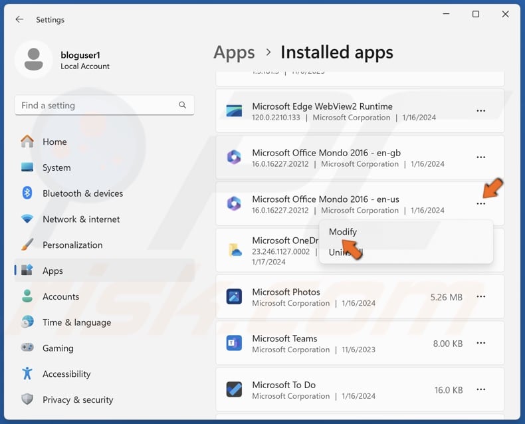Click the Accessibility figure icon
The width and height of the screenshot is (525, 424).
[x=27, y=373]
